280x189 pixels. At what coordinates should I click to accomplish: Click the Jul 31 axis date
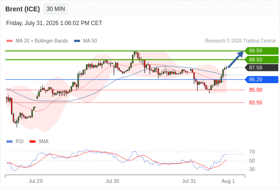coord(189,181)
